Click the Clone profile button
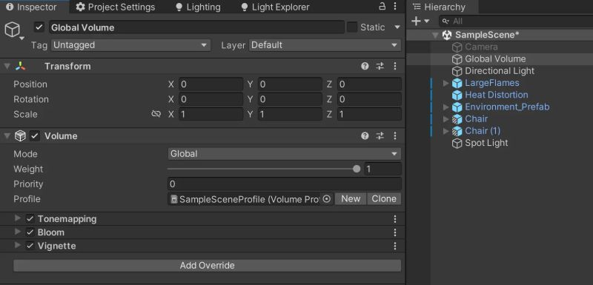Viewport: 593px width, 285px height. [384, 198]
